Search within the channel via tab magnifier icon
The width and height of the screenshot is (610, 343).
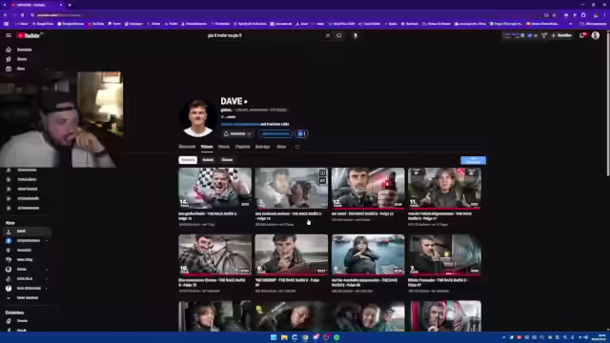pyautogui.click(x=297, y=147)
